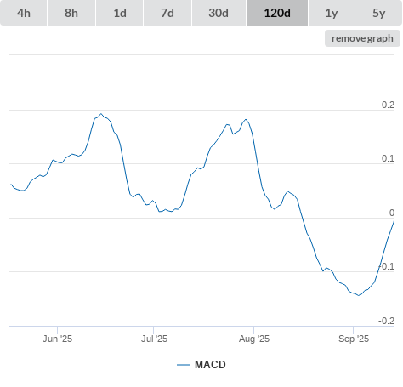Screen dimensions: 403x387
Task: Click the Jun '25 axis label
Action: (x=57, y=339)
